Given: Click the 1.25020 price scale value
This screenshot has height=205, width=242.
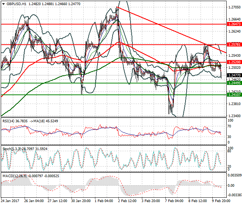Looking at the screenshot, I should click(234, 67).
